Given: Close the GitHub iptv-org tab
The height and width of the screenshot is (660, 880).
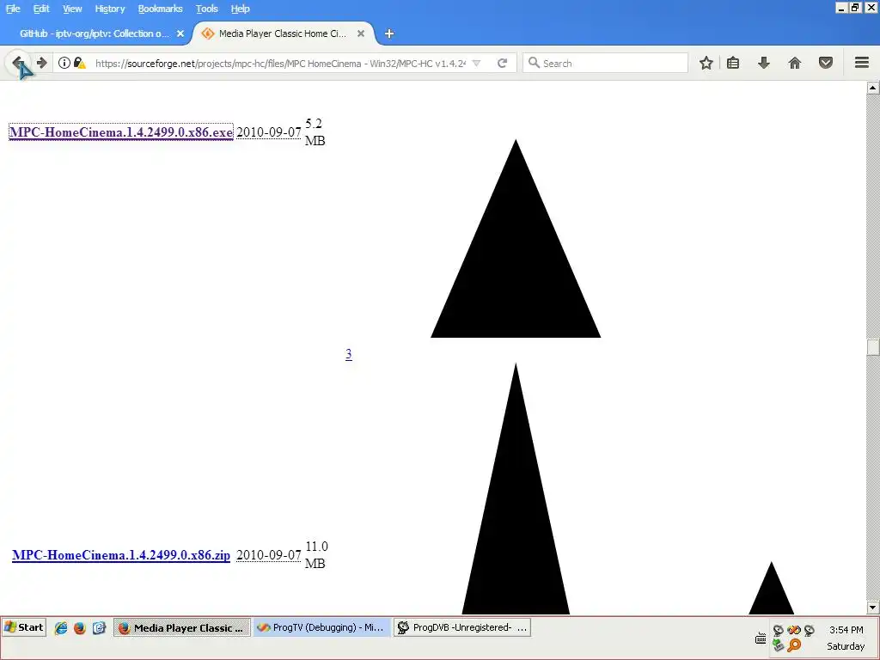Looking at the screenshot, I should pos(180,34).
